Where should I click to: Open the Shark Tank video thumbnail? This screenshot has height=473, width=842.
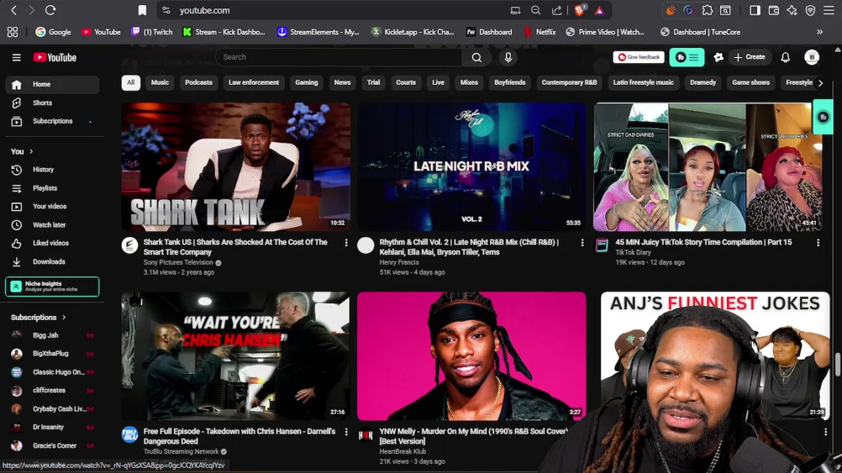pos(235,166)
